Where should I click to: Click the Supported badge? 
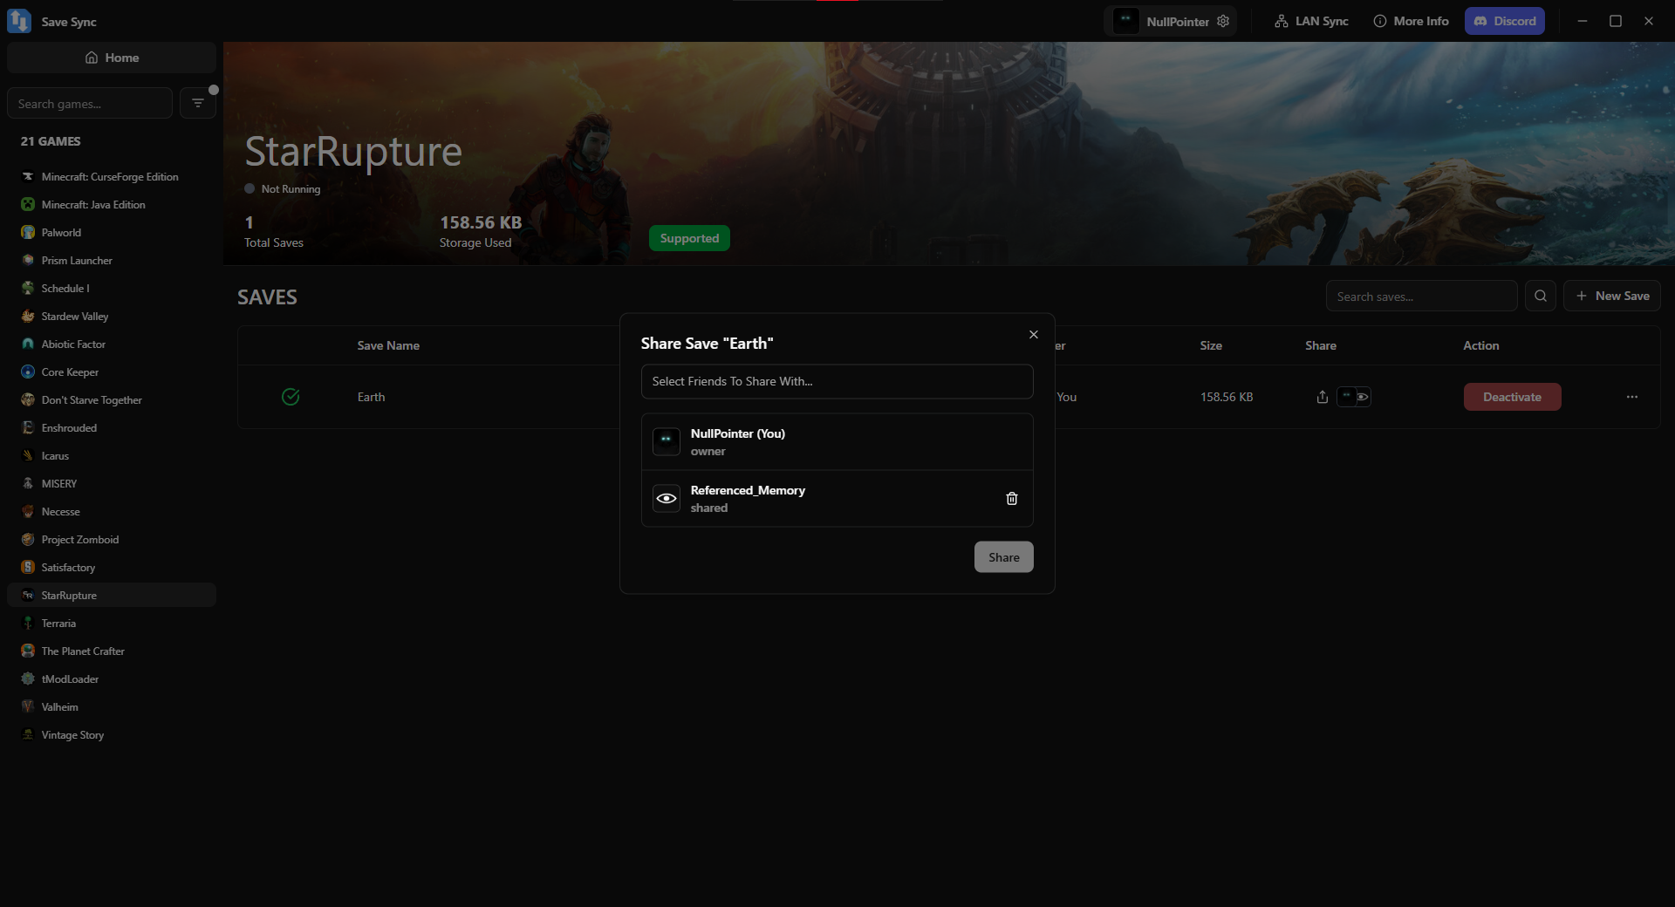point(689,238)
